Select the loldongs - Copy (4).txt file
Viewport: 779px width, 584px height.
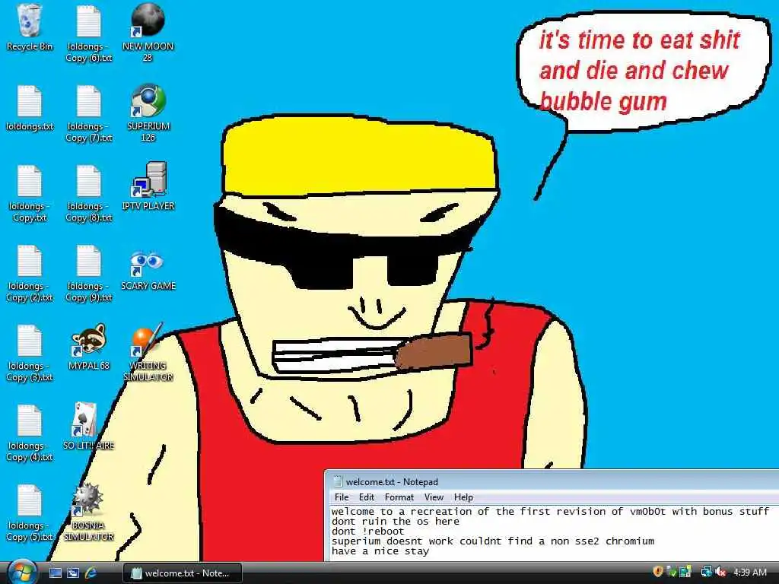coord(30,433)
